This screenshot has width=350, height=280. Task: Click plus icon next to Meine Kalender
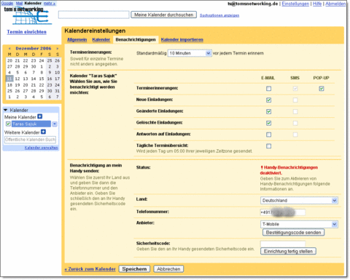pos(40,116)
